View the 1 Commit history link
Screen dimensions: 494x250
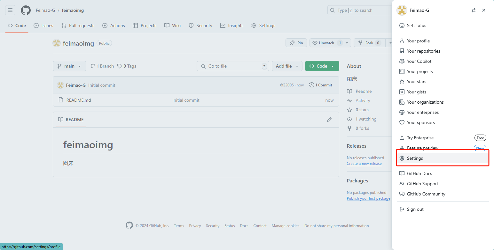pyautogui.click(x=321, y=85)
